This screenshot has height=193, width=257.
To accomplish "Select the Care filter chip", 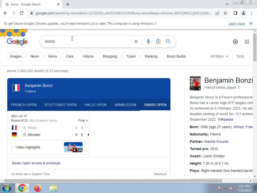I will tap(70, 56).
